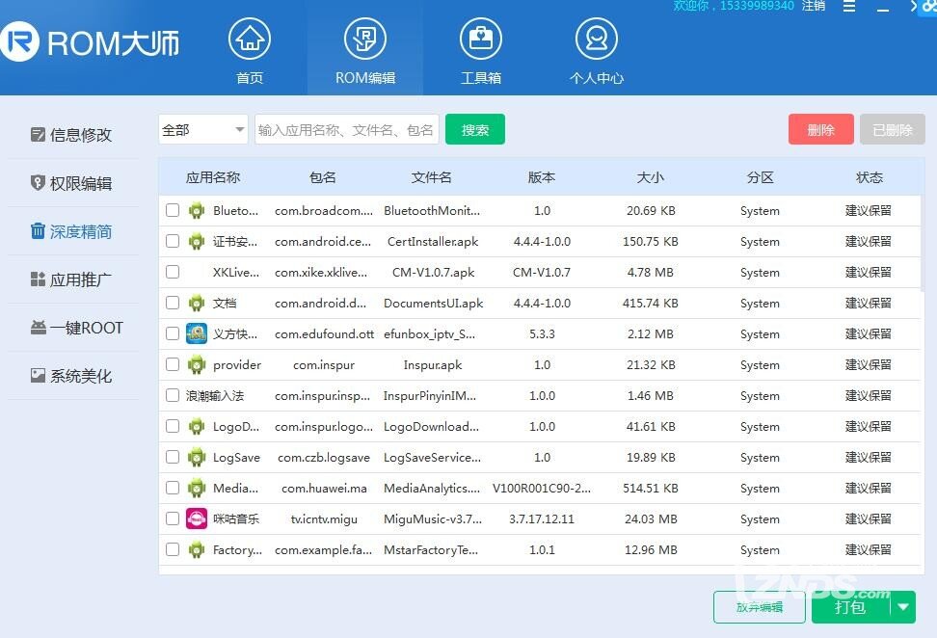Click the 权限编辑 shield icon
937x638 pixels.
[38, 183]
